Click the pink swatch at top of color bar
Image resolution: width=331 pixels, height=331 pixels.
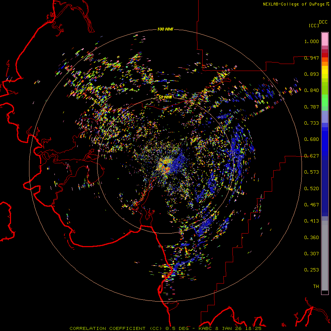pyautogui.click(x=325, y=39)
